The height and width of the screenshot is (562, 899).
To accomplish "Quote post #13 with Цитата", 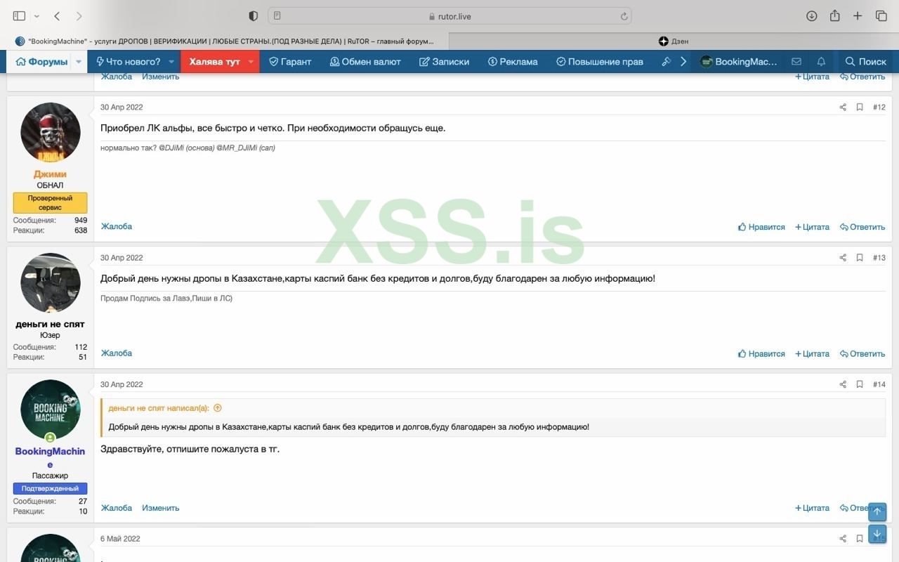I will coord(812,353).
